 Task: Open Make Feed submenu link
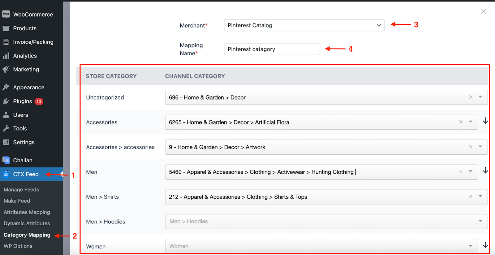click(17, 201)
